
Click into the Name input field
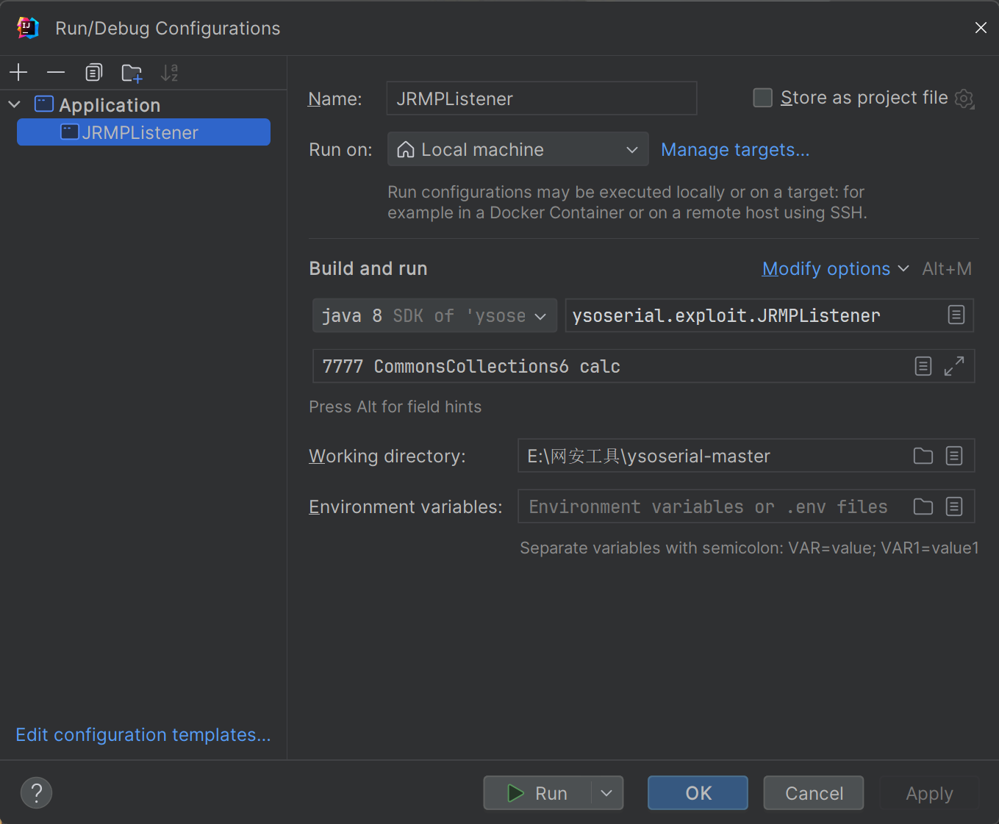tap(542, 98)
